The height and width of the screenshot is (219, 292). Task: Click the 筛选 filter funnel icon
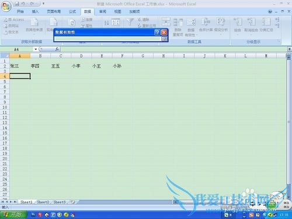[x=130, y=22]
